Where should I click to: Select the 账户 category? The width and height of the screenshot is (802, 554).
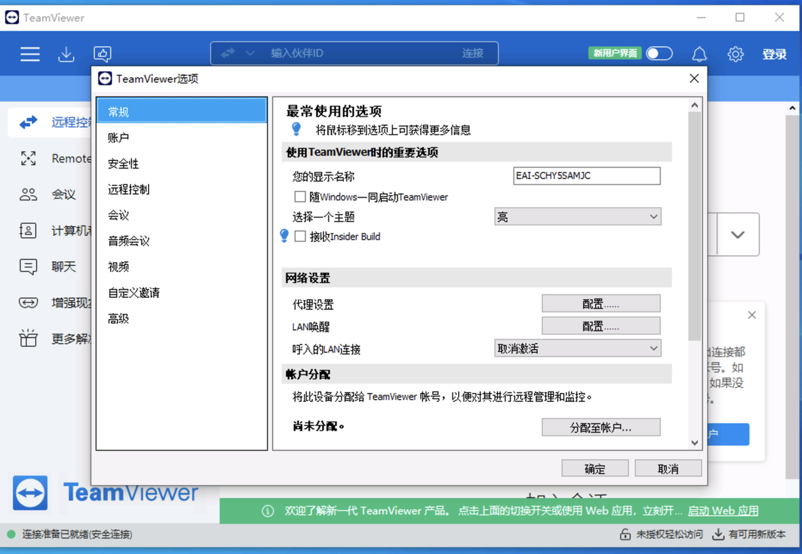[x=182, y=137]
